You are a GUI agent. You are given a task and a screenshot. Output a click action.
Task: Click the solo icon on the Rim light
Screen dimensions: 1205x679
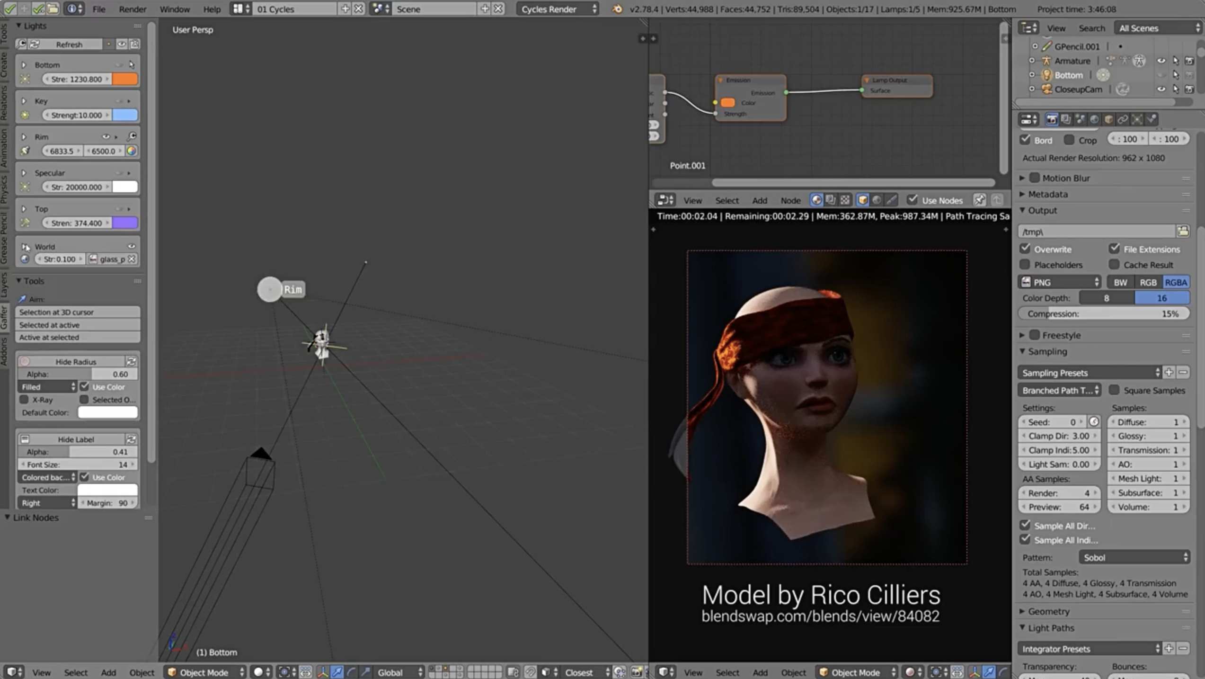coord(132,136)
